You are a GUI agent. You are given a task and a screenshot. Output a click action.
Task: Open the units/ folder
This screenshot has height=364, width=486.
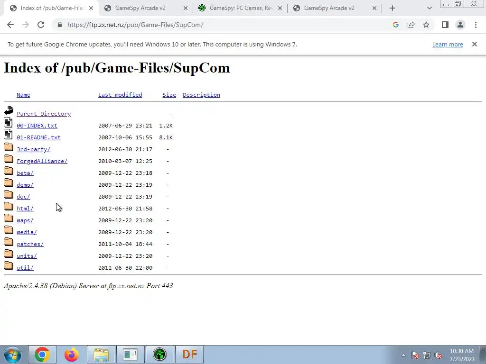click(27, 256)
